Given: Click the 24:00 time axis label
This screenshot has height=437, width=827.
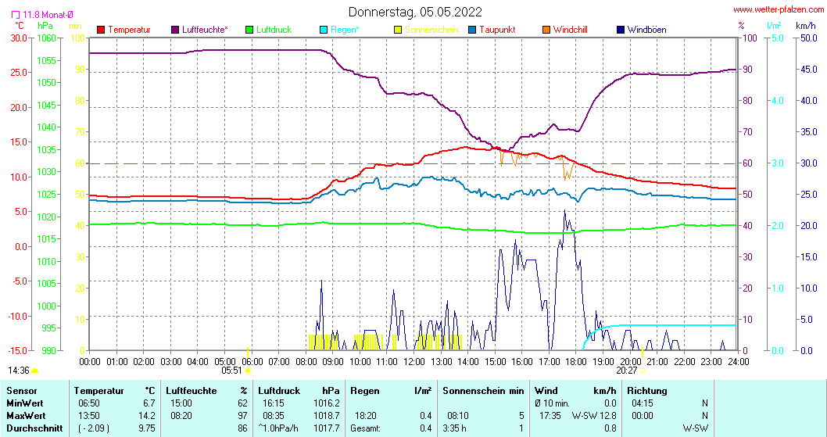Looking at the screenshot, I should pyautogui.click(x=738, y=362).
